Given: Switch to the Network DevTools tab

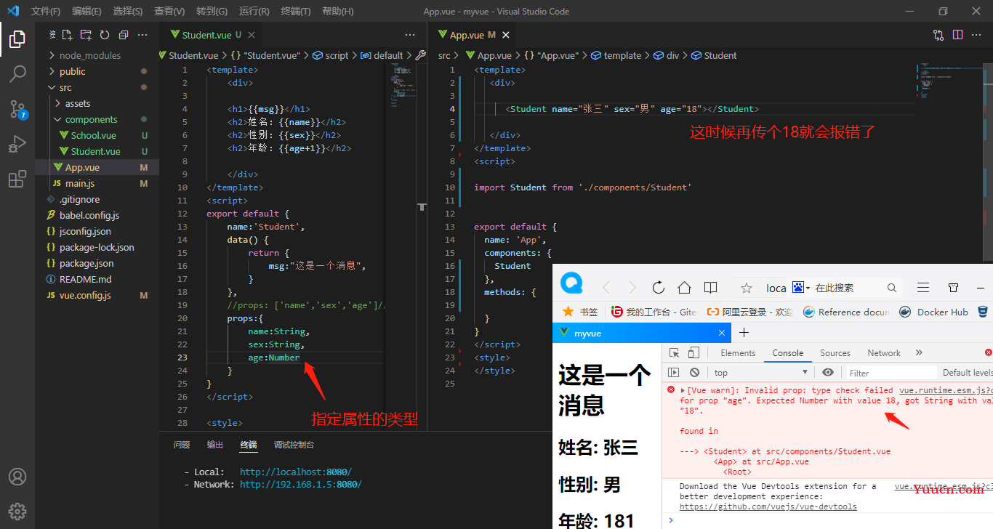Looking at the screenshot, I should point(884,352).
